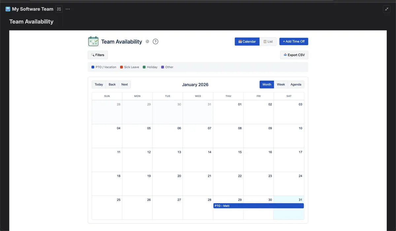Click the SUN column header
Image resolution: width=396 pixels, height=231 pixels.
[107, 96]
